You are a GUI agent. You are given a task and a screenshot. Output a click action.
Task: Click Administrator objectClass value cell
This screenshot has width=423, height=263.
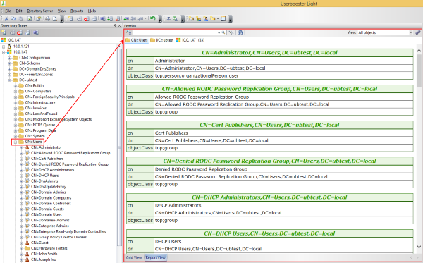tap(283, 76)
